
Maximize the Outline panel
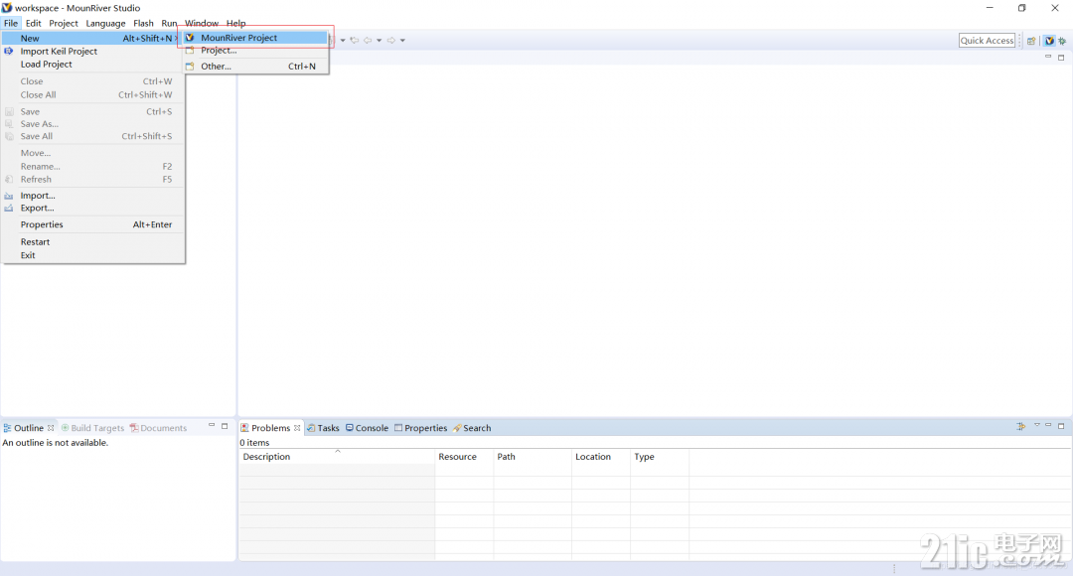pos(225,426)
